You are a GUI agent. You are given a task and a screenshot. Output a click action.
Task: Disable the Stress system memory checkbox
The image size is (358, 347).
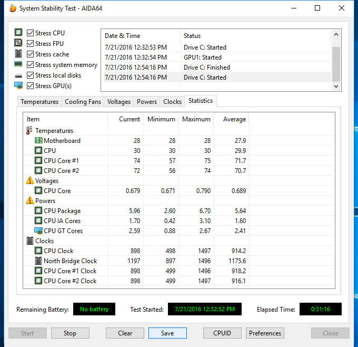click(x=31, y=65)
